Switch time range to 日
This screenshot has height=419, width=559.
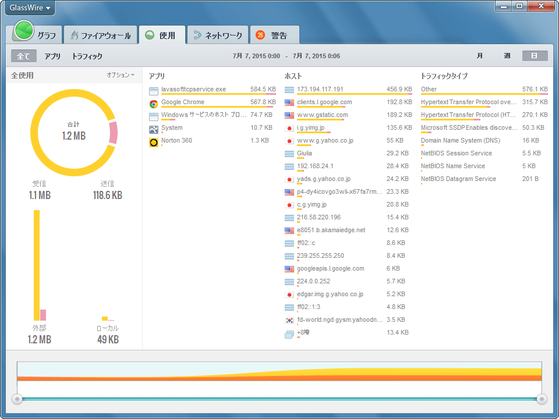(x=535, y=56)
